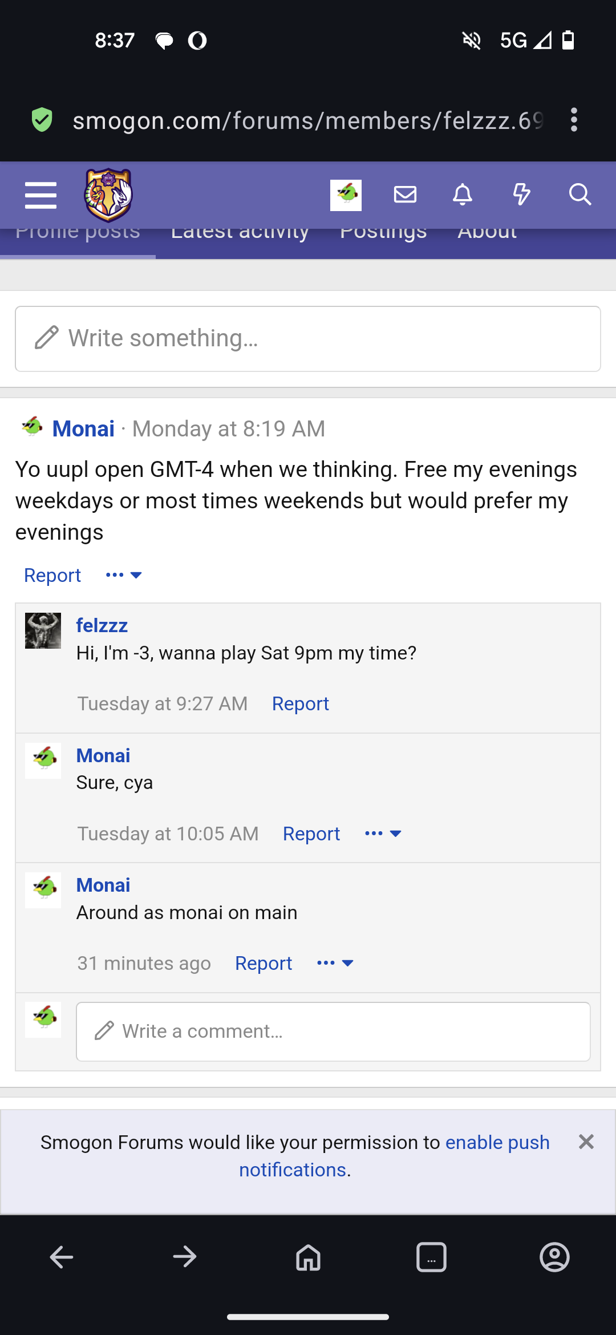Dismiss the push notifications banner
The height and width of the screenshot is (1335, 616).
[x=586, y=1142]
